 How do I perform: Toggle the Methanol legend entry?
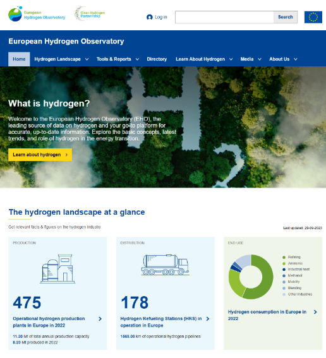(x=292, y=275)
